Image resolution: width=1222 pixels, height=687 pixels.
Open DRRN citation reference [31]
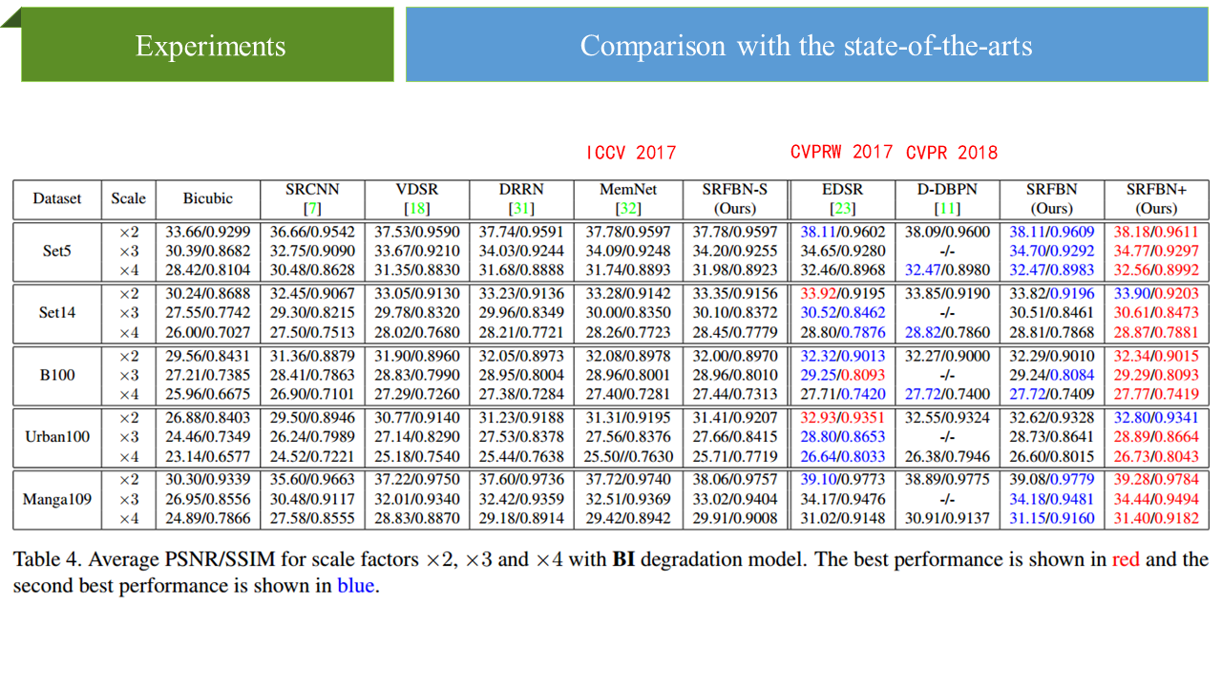coord(522,208)
